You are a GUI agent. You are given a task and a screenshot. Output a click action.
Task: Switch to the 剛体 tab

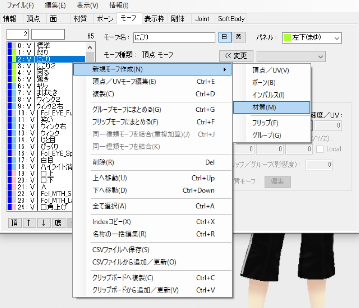coord(178,19)
